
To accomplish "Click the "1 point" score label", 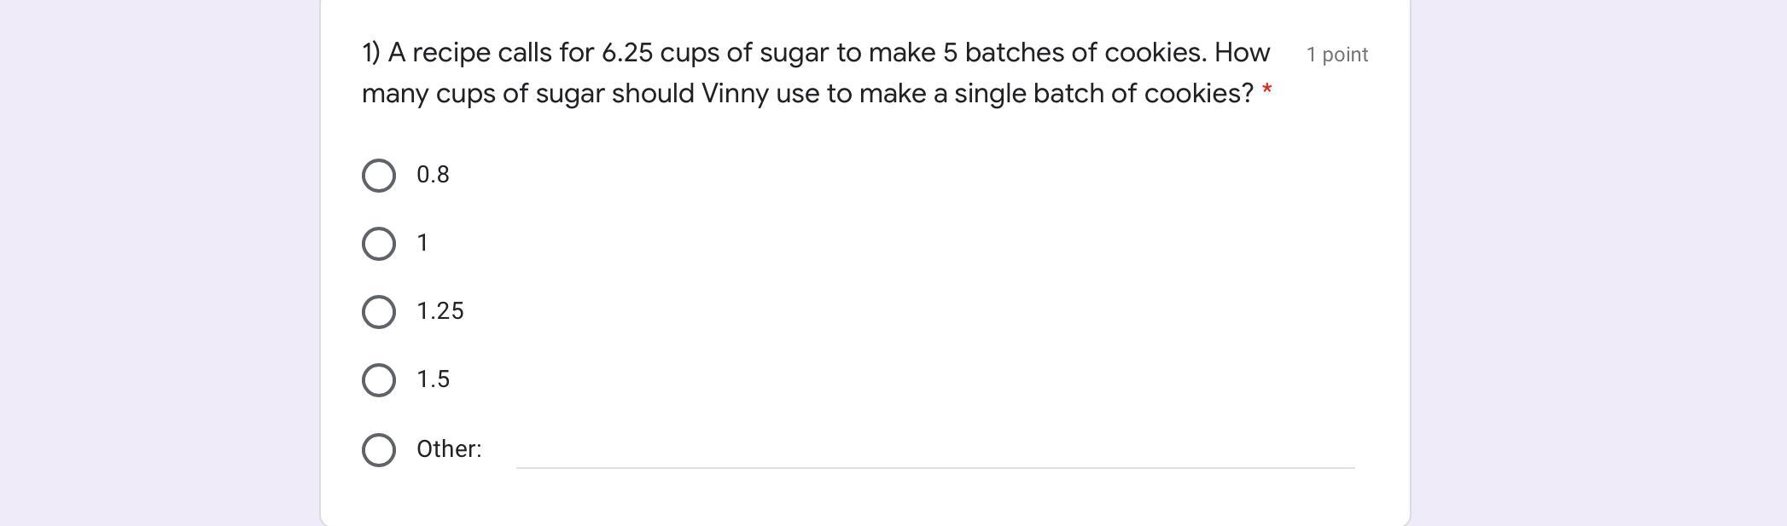I will 1337,55.
